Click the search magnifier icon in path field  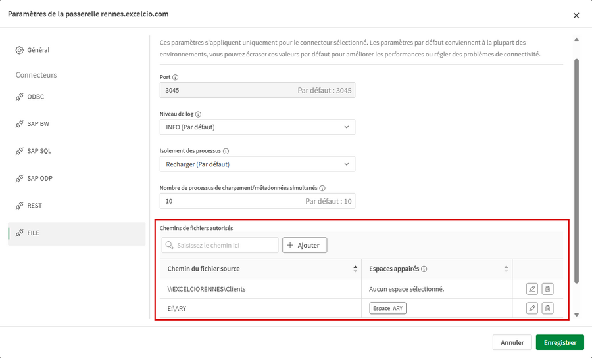pyautogui.click(x=170, y=245)
